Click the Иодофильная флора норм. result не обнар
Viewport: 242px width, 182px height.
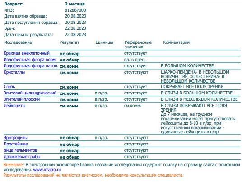70,60
